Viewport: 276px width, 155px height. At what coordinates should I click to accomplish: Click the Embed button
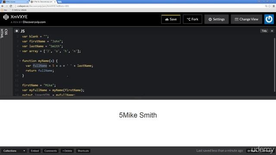[34, 151]
